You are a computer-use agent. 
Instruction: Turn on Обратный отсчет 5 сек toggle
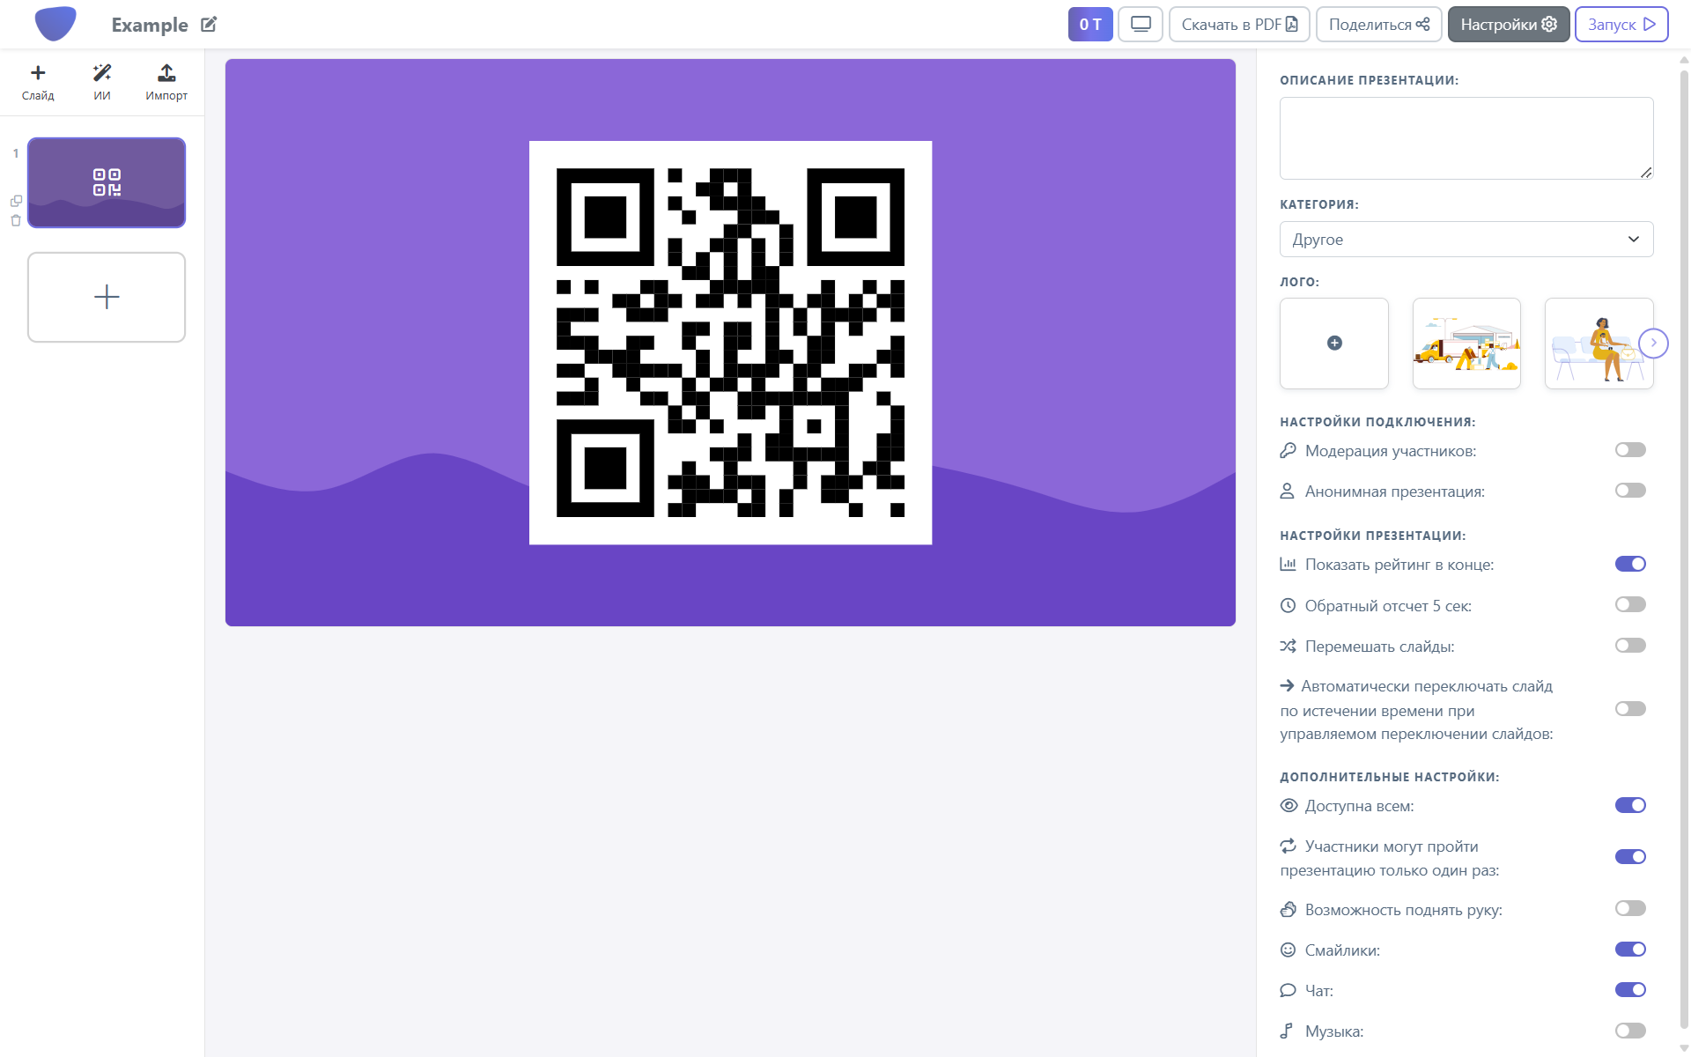pyautogui.click(x=1630, y=604)
